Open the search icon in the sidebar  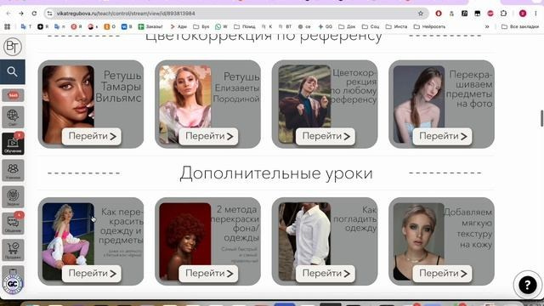point(13,71)
